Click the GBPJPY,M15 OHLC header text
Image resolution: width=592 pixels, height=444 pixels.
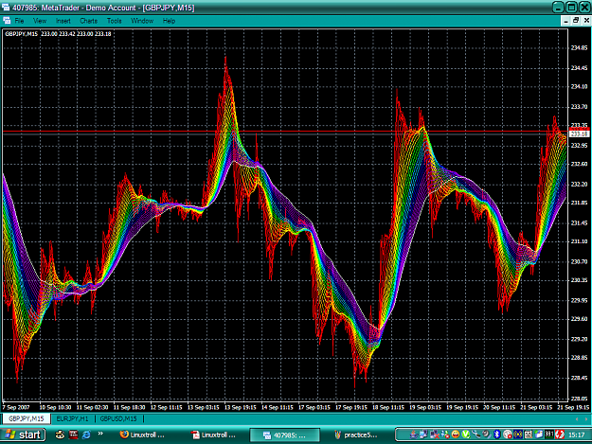[x=58, y=34]
